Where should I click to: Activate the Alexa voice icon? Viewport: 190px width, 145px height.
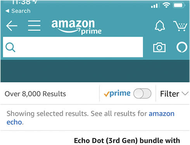[x=182, y=47]
